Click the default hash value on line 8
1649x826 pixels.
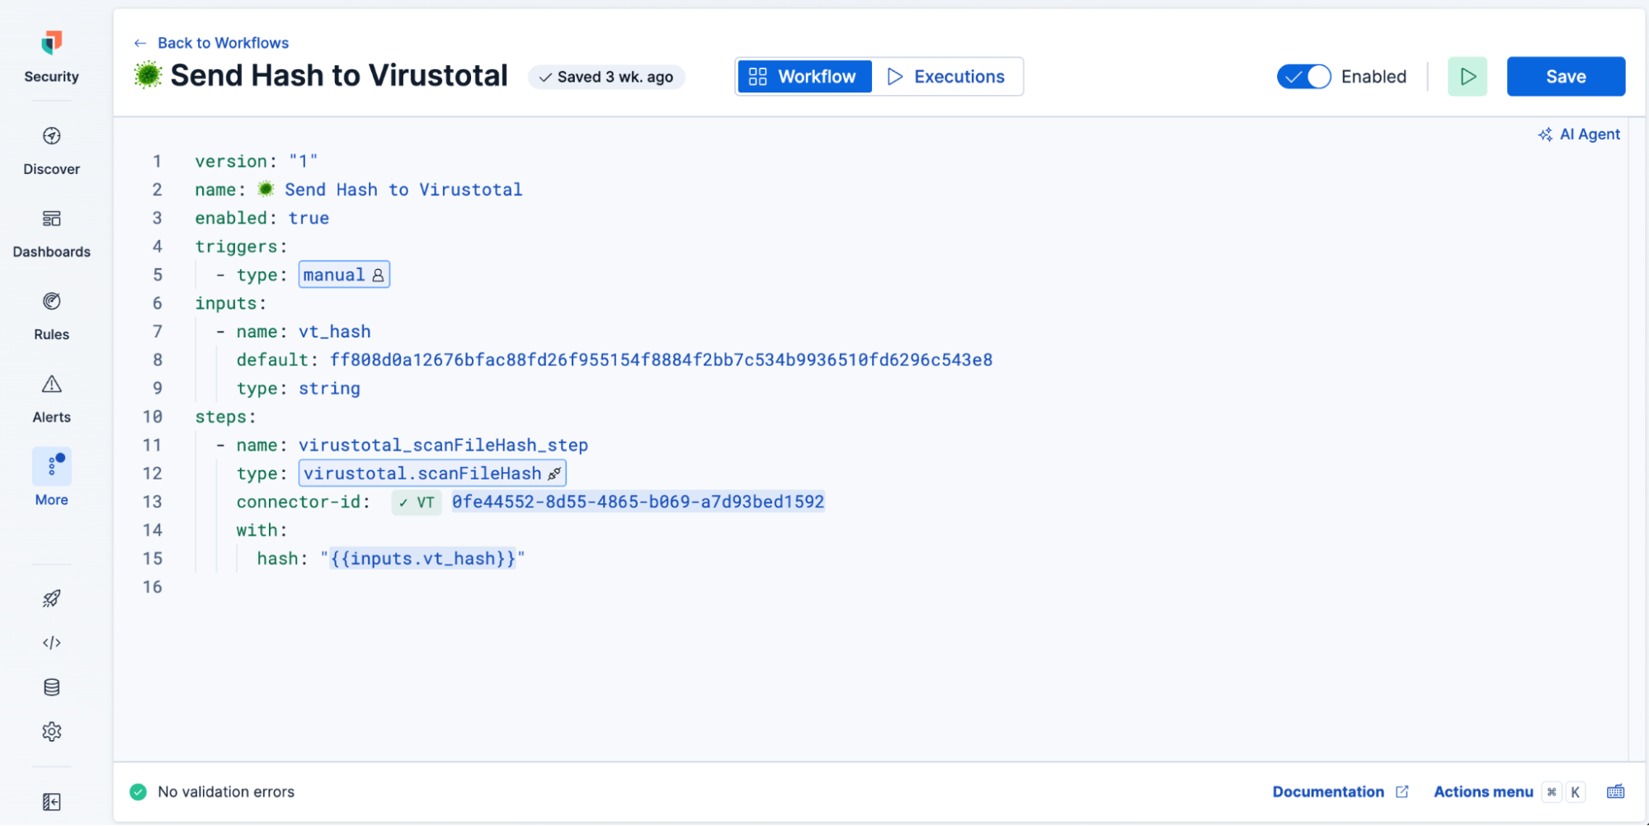(x=661, y=361)
